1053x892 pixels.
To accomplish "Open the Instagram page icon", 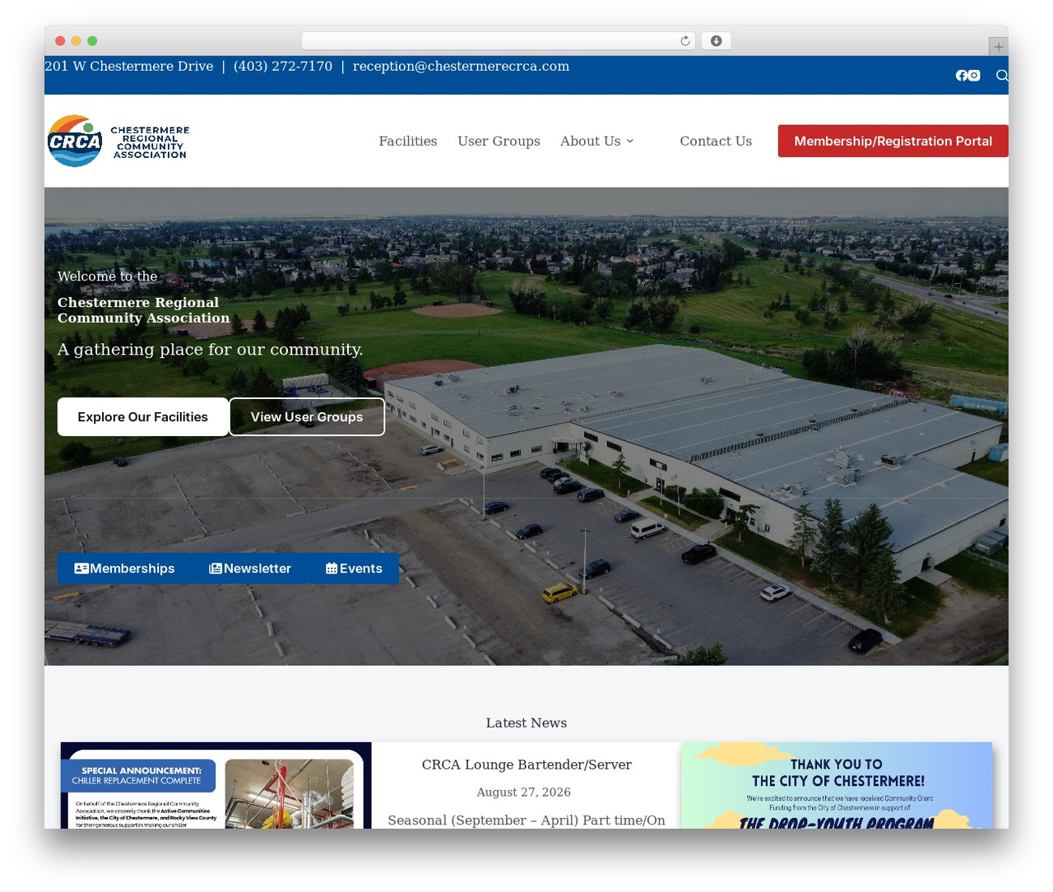I will (974, 76).
